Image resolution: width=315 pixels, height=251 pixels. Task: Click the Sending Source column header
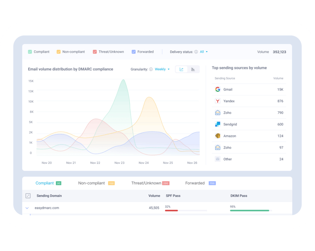point(224,78)
